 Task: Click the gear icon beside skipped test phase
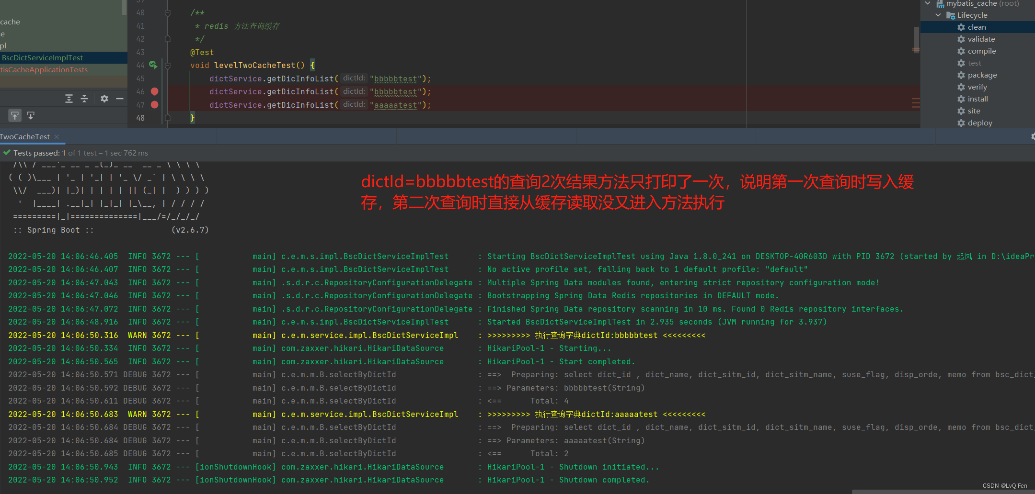click(961, 63)
